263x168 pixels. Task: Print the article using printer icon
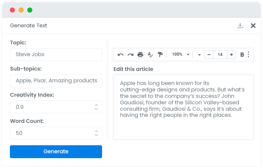click(x=140, y=55)
